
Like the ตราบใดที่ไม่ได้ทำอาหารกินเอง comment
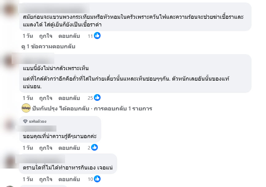click(46, 179)
